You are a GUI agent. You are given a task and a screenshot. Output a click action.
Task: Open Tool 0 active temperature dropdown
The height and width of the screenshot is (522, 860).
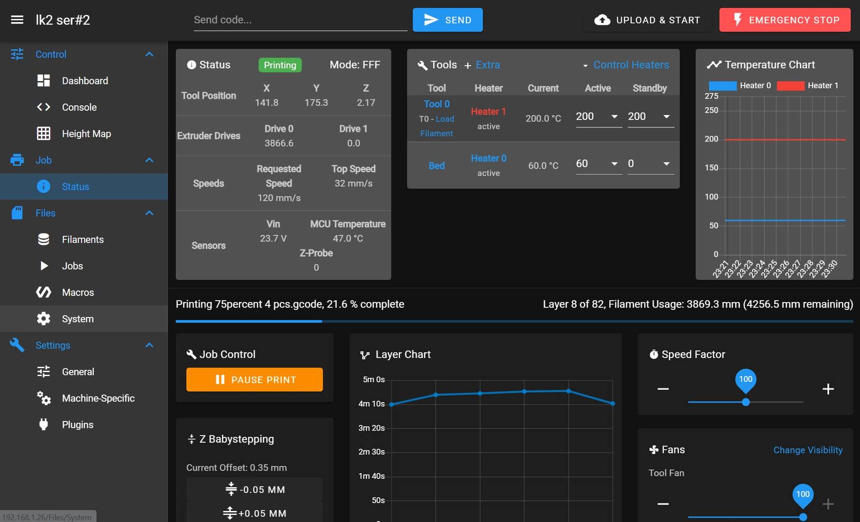tap(614, 116)
